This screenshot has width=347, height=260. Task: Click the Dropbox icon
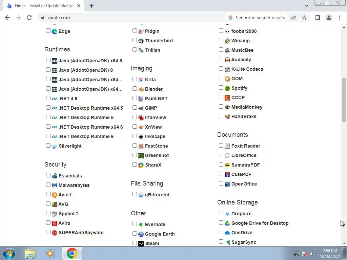coord(227,214)
